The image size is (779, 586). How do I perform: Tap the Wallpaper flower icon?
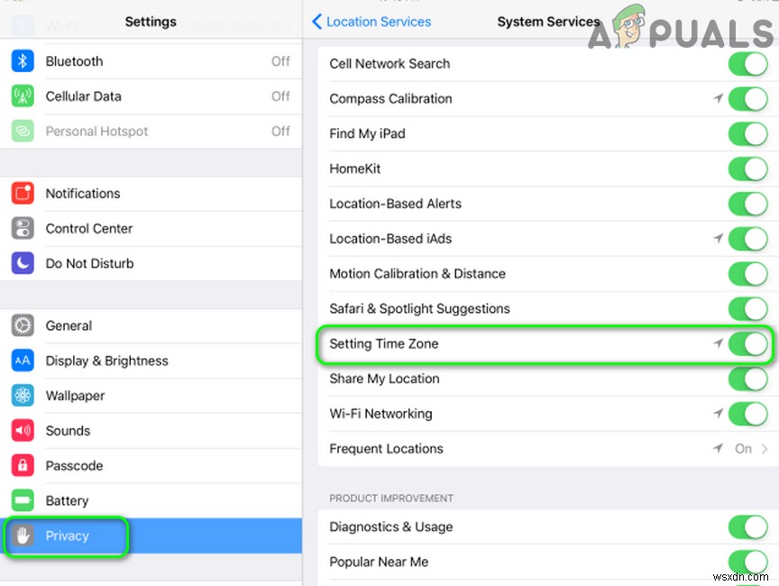tap(23, 396)
